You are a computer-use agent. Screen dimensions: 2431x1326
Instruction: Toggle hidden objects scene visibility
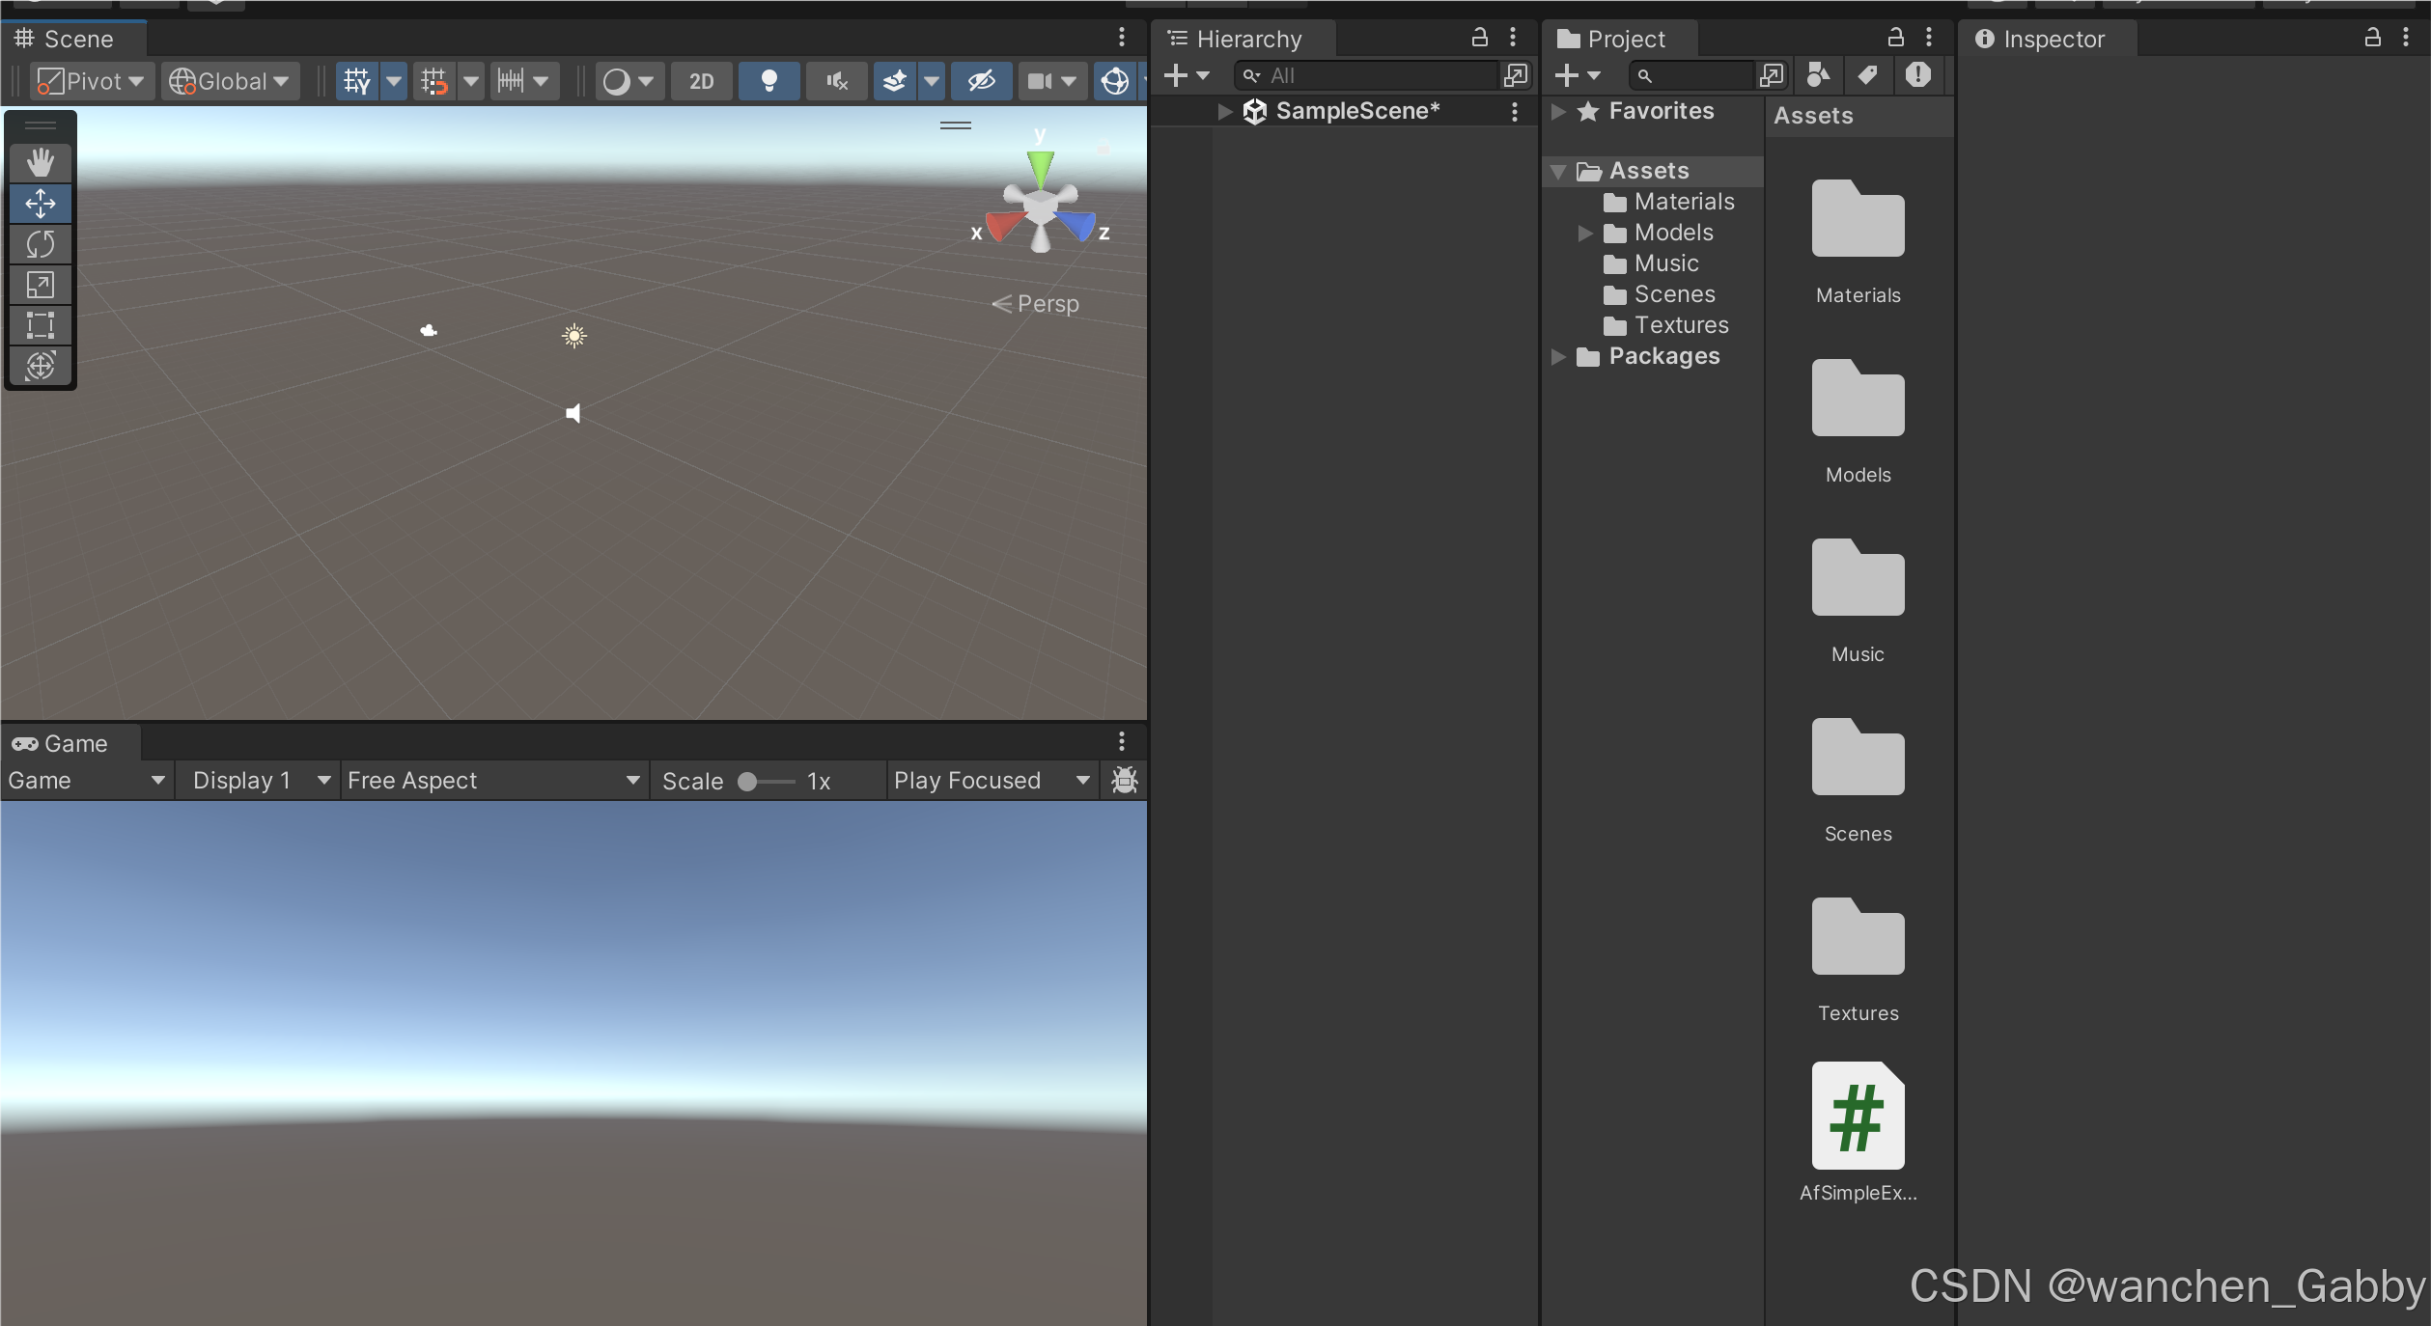coord(981,81)
